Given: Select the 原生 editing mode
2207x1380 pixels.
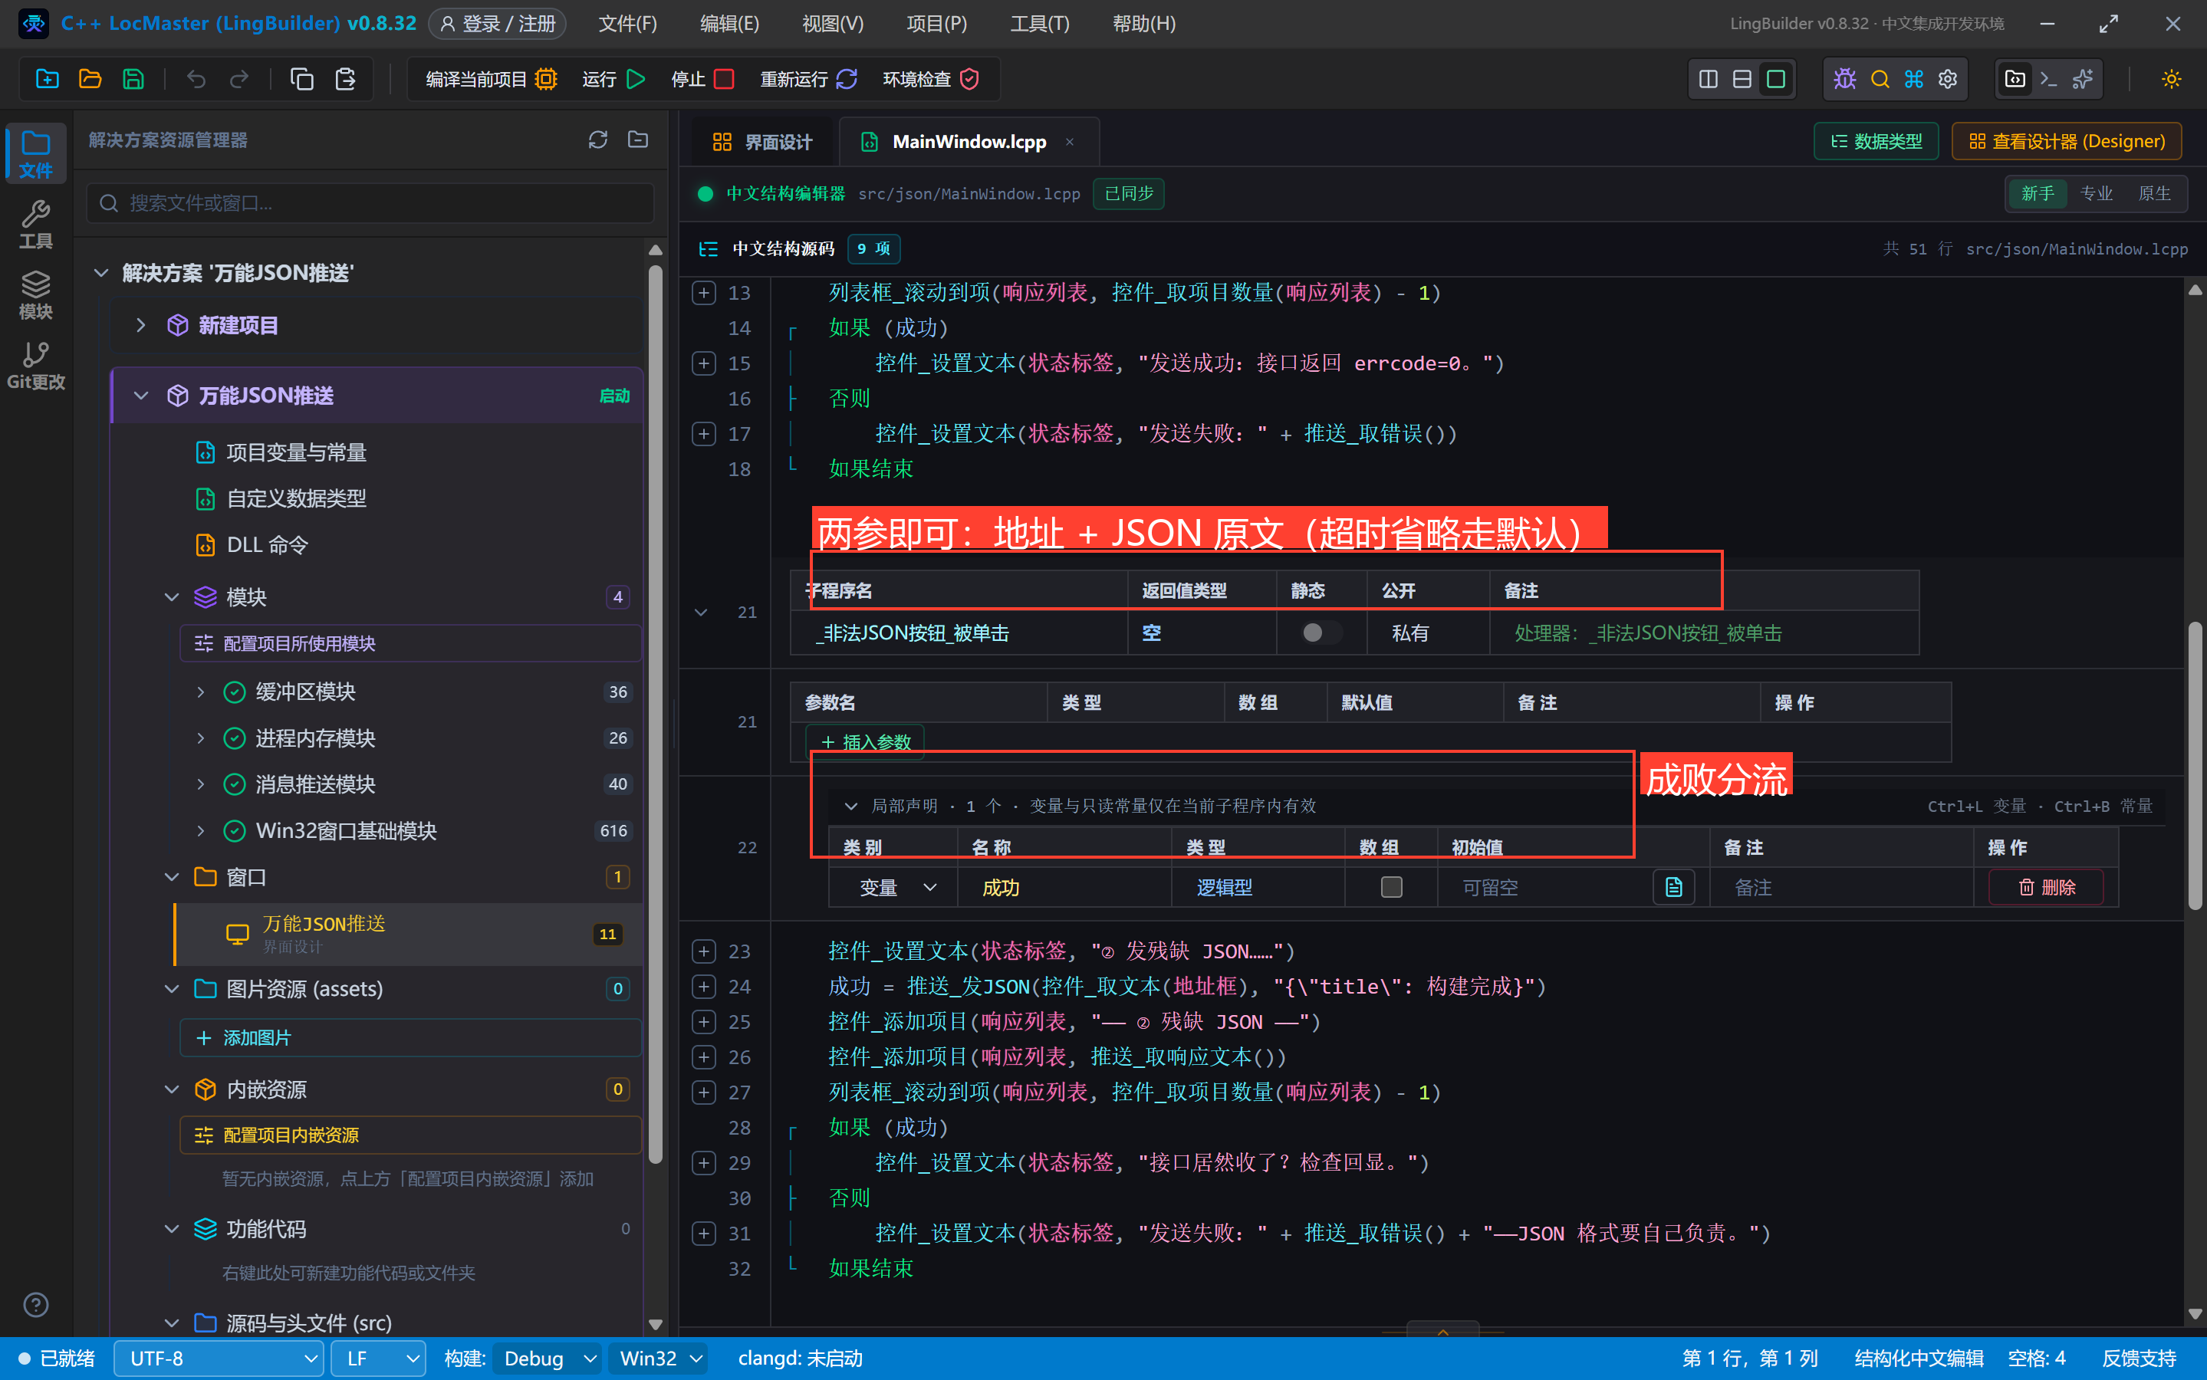Looking at the screenshot, I should pyautogui.click(x=2154, y=193).
